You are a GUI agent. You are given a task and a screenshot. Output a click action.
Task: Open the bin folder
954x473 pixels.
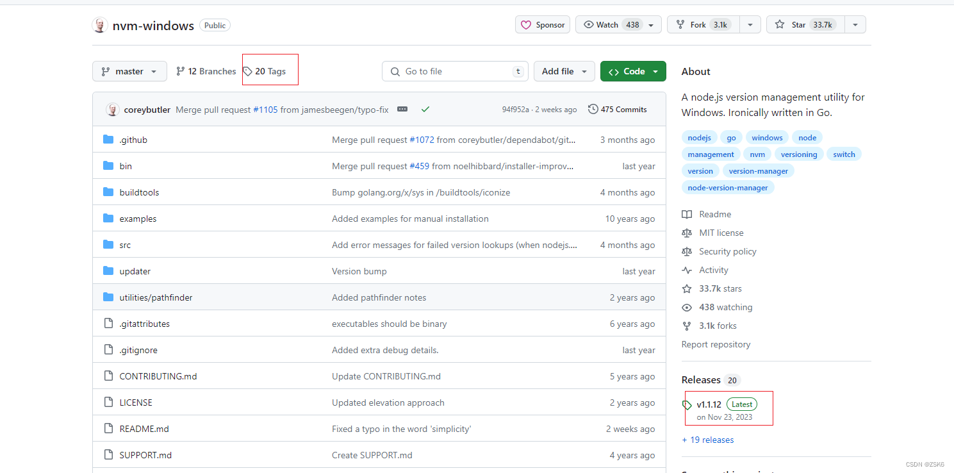126,166
